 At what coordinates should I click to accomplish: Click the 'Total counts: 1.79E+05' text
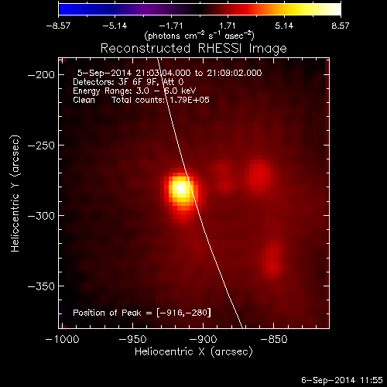(160, 100)
